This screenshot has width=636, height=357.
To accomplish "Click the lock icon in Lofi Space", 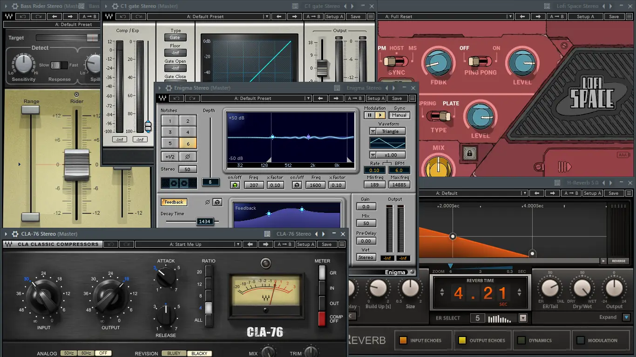I will pyautogui.click(x=467, y=152).
